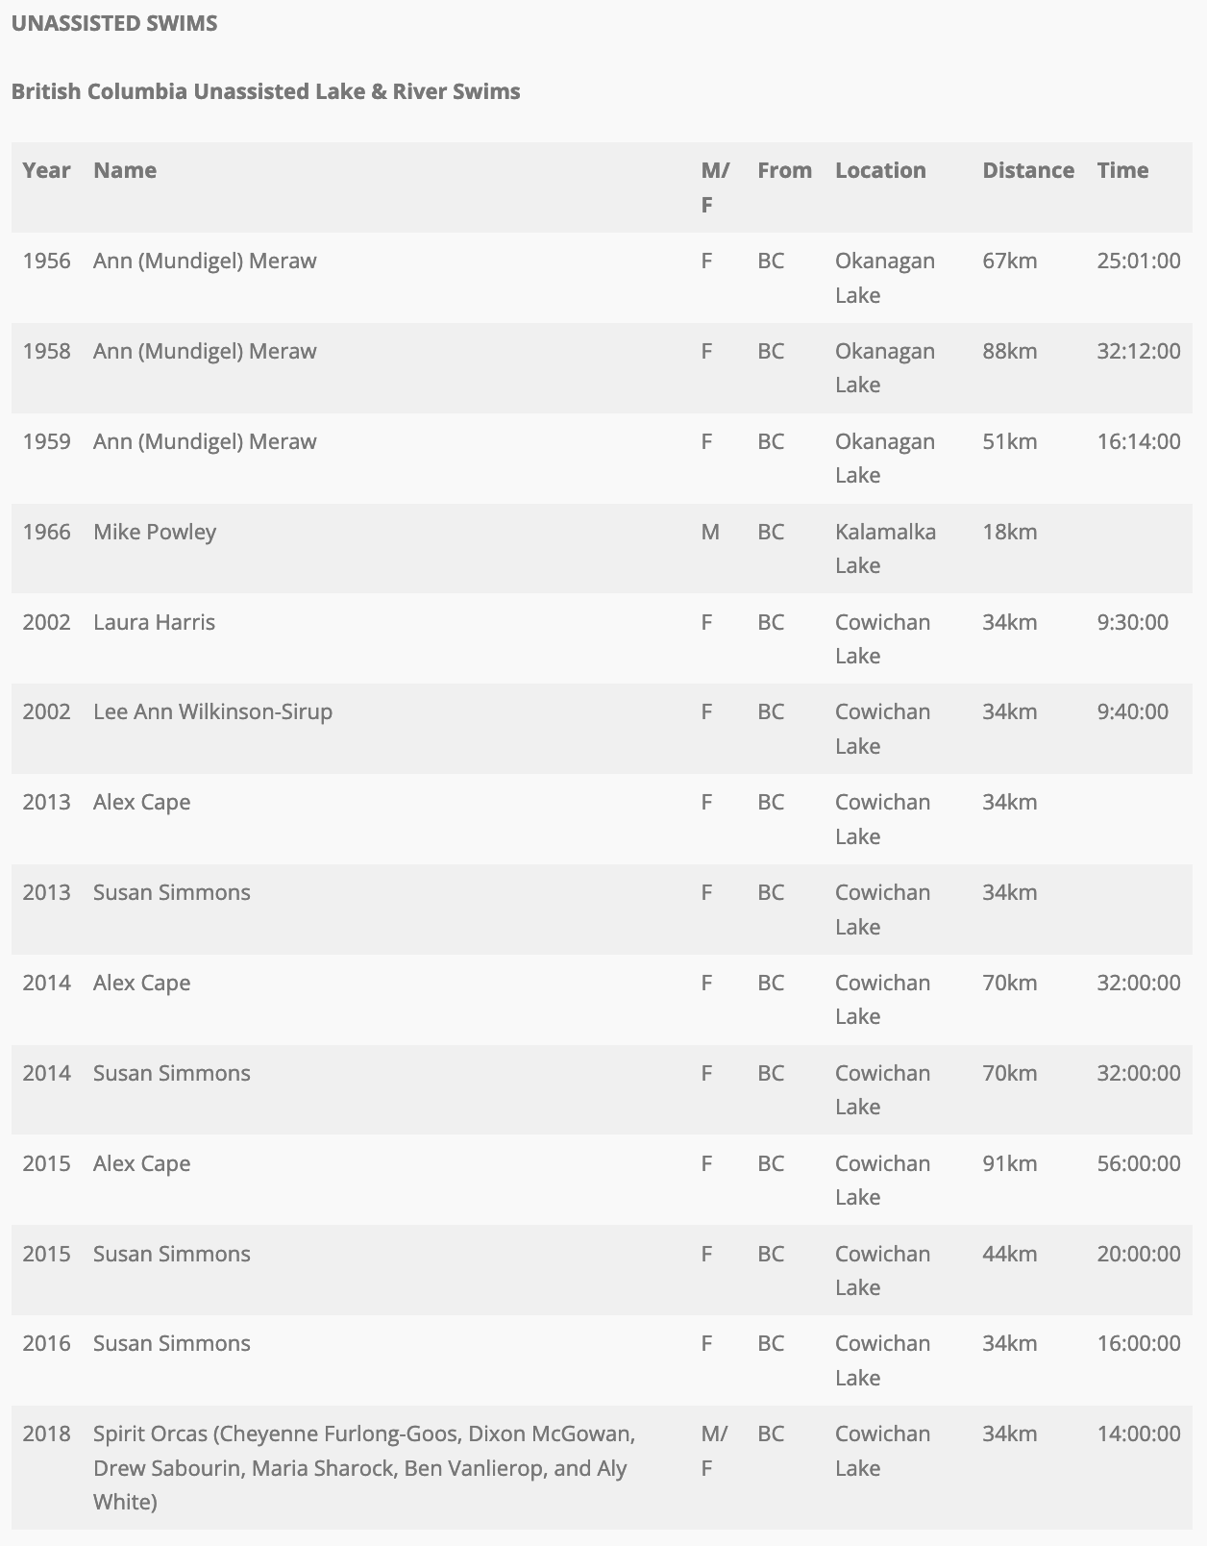Click the Name column header
The height and width of the screenshot is (1546, 1207).
(125, 170)
